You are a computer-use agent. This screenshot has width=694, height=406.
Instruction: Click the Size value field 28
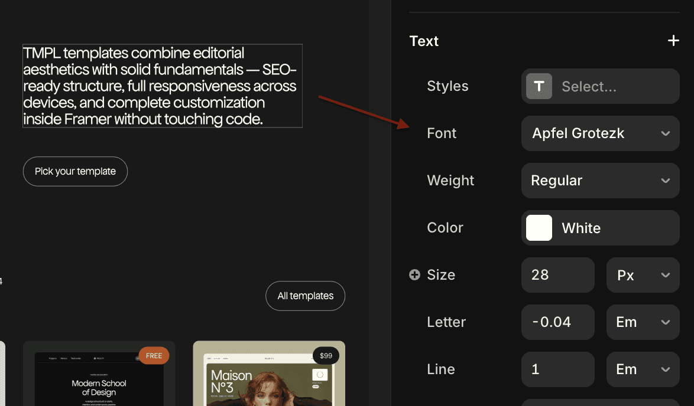tap(557, 275)
